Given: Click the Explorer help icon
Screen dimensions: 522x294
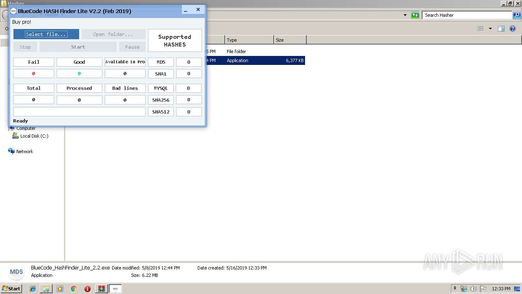Looking at the screenshot, I should (x=513, y=29).
